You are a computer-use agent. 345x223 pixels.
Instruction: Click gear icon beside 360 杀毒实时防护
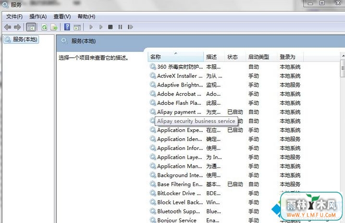(x=153, y=66)
